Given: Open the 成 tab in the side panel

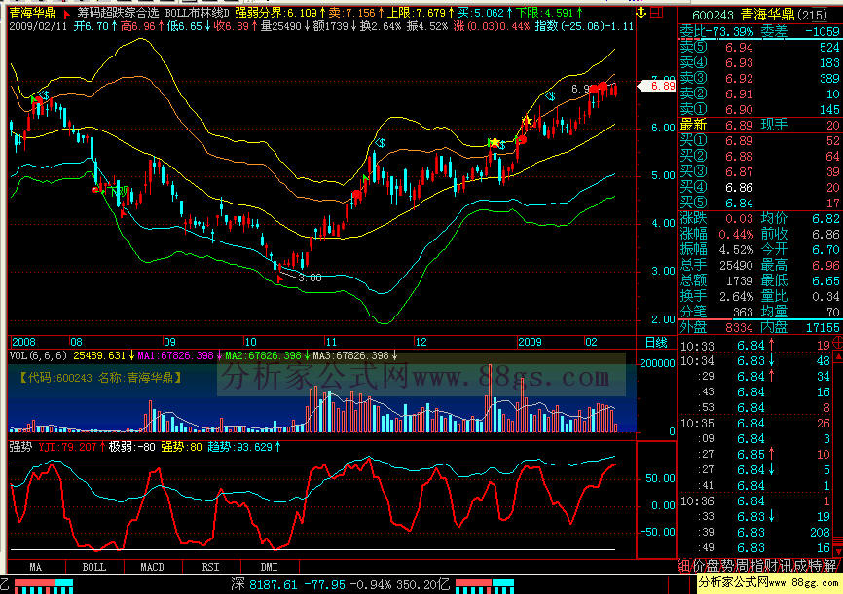Looking at the screenshot, I should click(x=800, y=566).
